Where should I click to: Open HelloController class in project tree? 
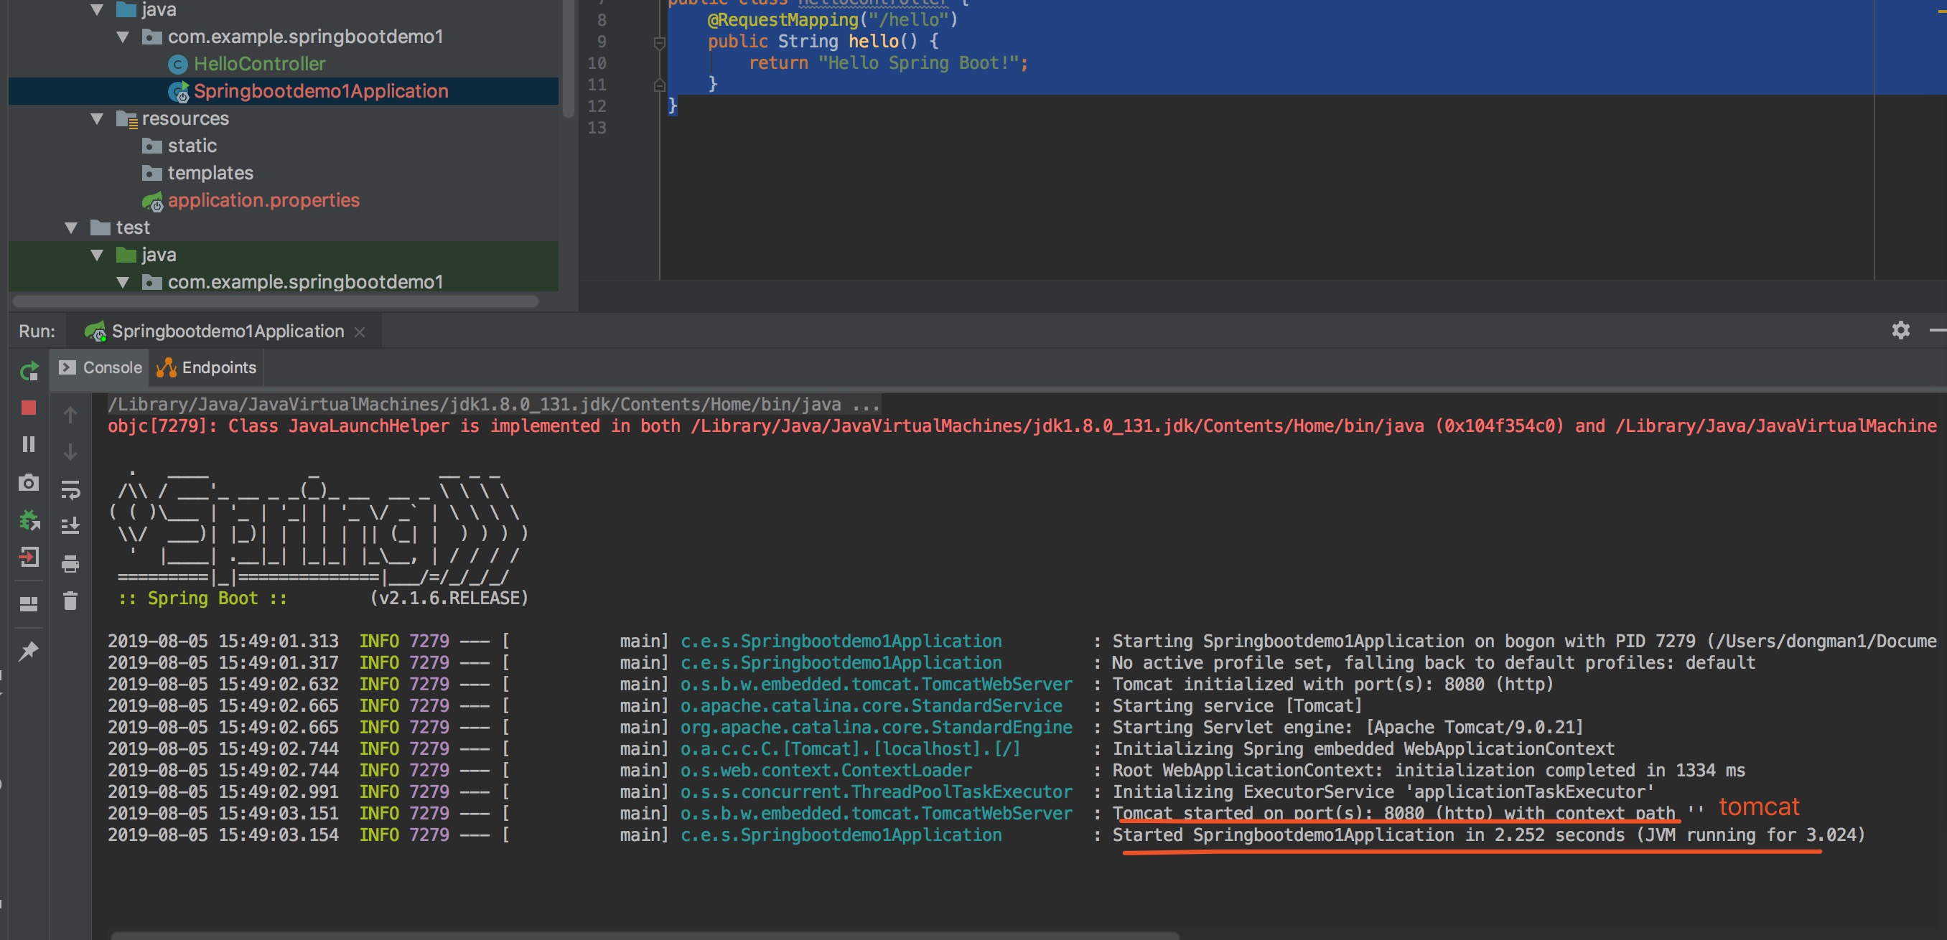259,65
